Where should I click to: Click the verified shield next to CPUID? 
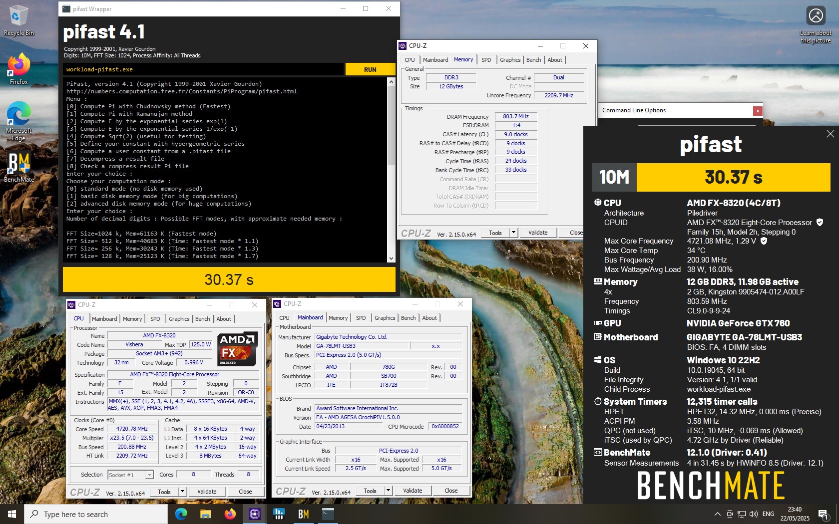(820, 223)
